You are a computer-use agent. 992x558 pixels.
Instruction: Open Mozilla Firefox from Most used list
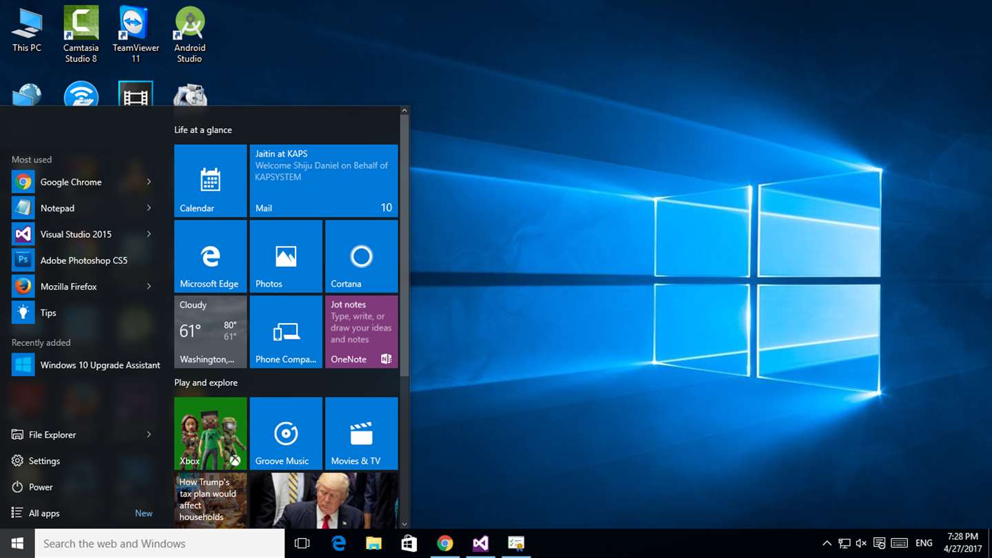[x=83, y=287]
